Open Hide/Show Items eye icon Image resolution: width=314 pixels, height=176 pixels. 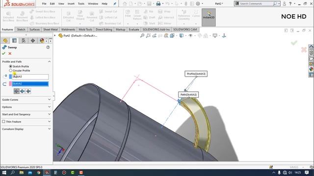coord(190,36)
